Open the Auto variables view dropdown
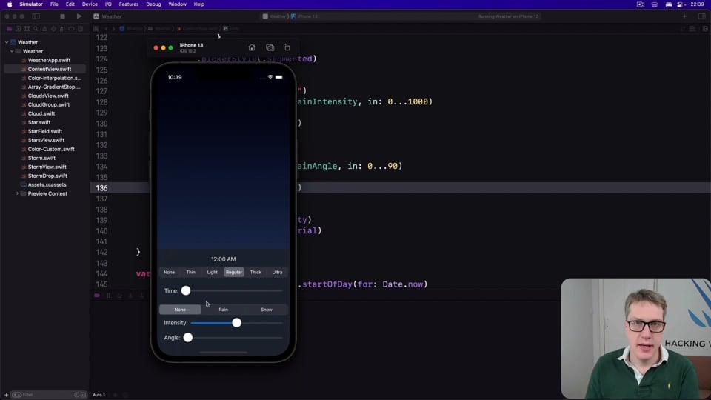Image resolution: width=711 pixels, height=400 pixels. click(99, 395)
